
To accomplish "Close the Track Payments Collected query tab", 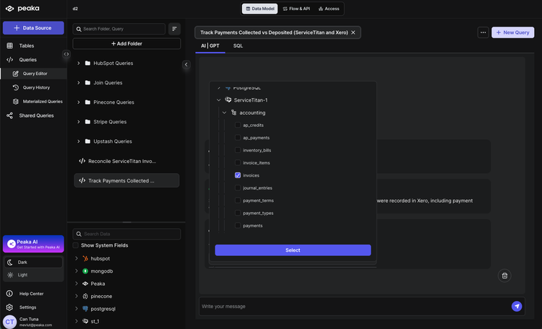I will click(353, 32).
